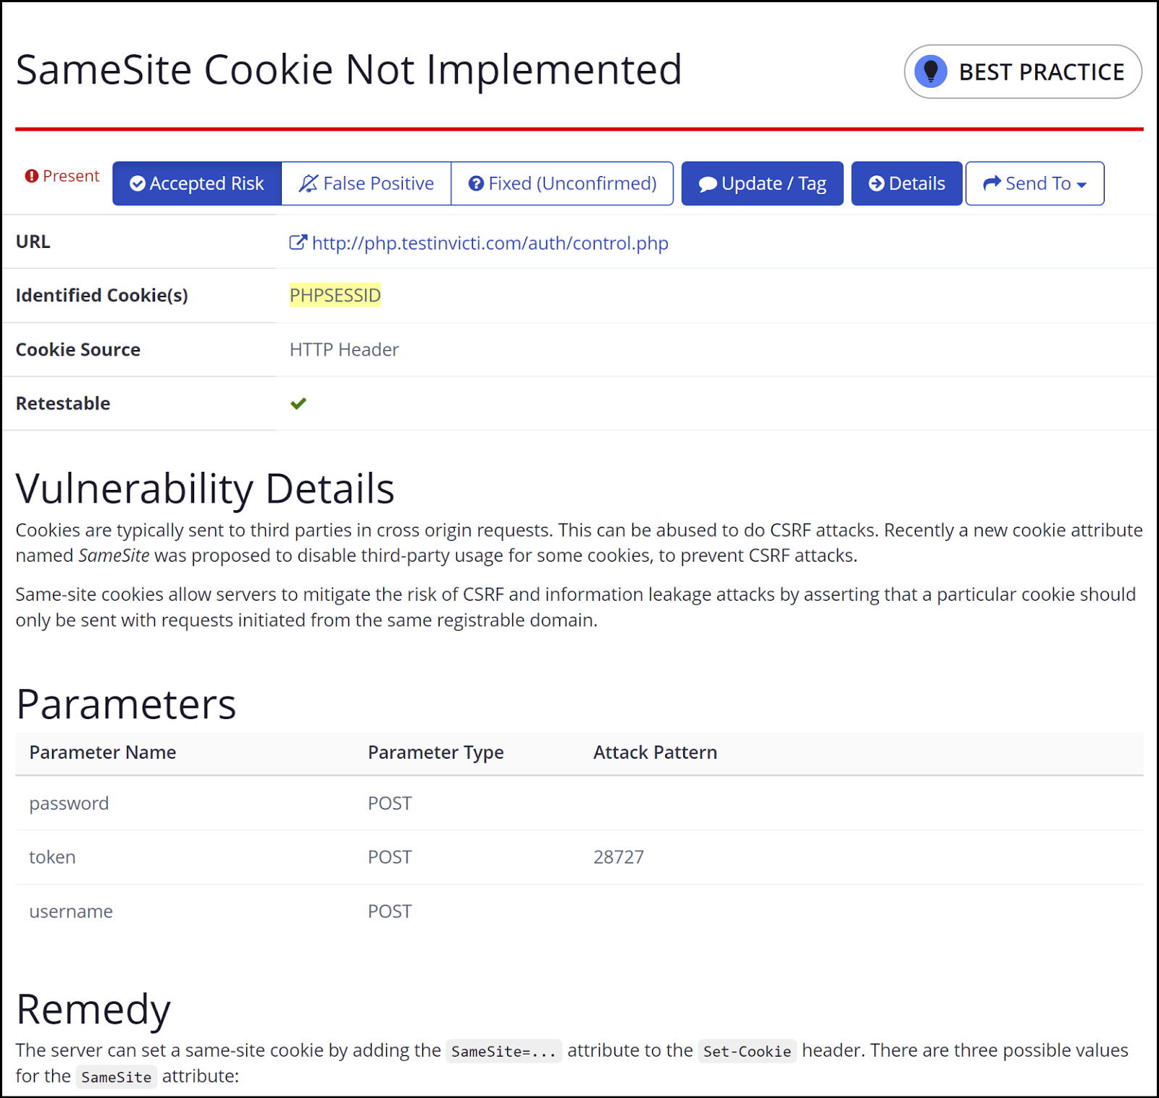This screenshot has height=1098, width=1159.
Task: Click the external link icon beside the URL
Action: point(298,242)
